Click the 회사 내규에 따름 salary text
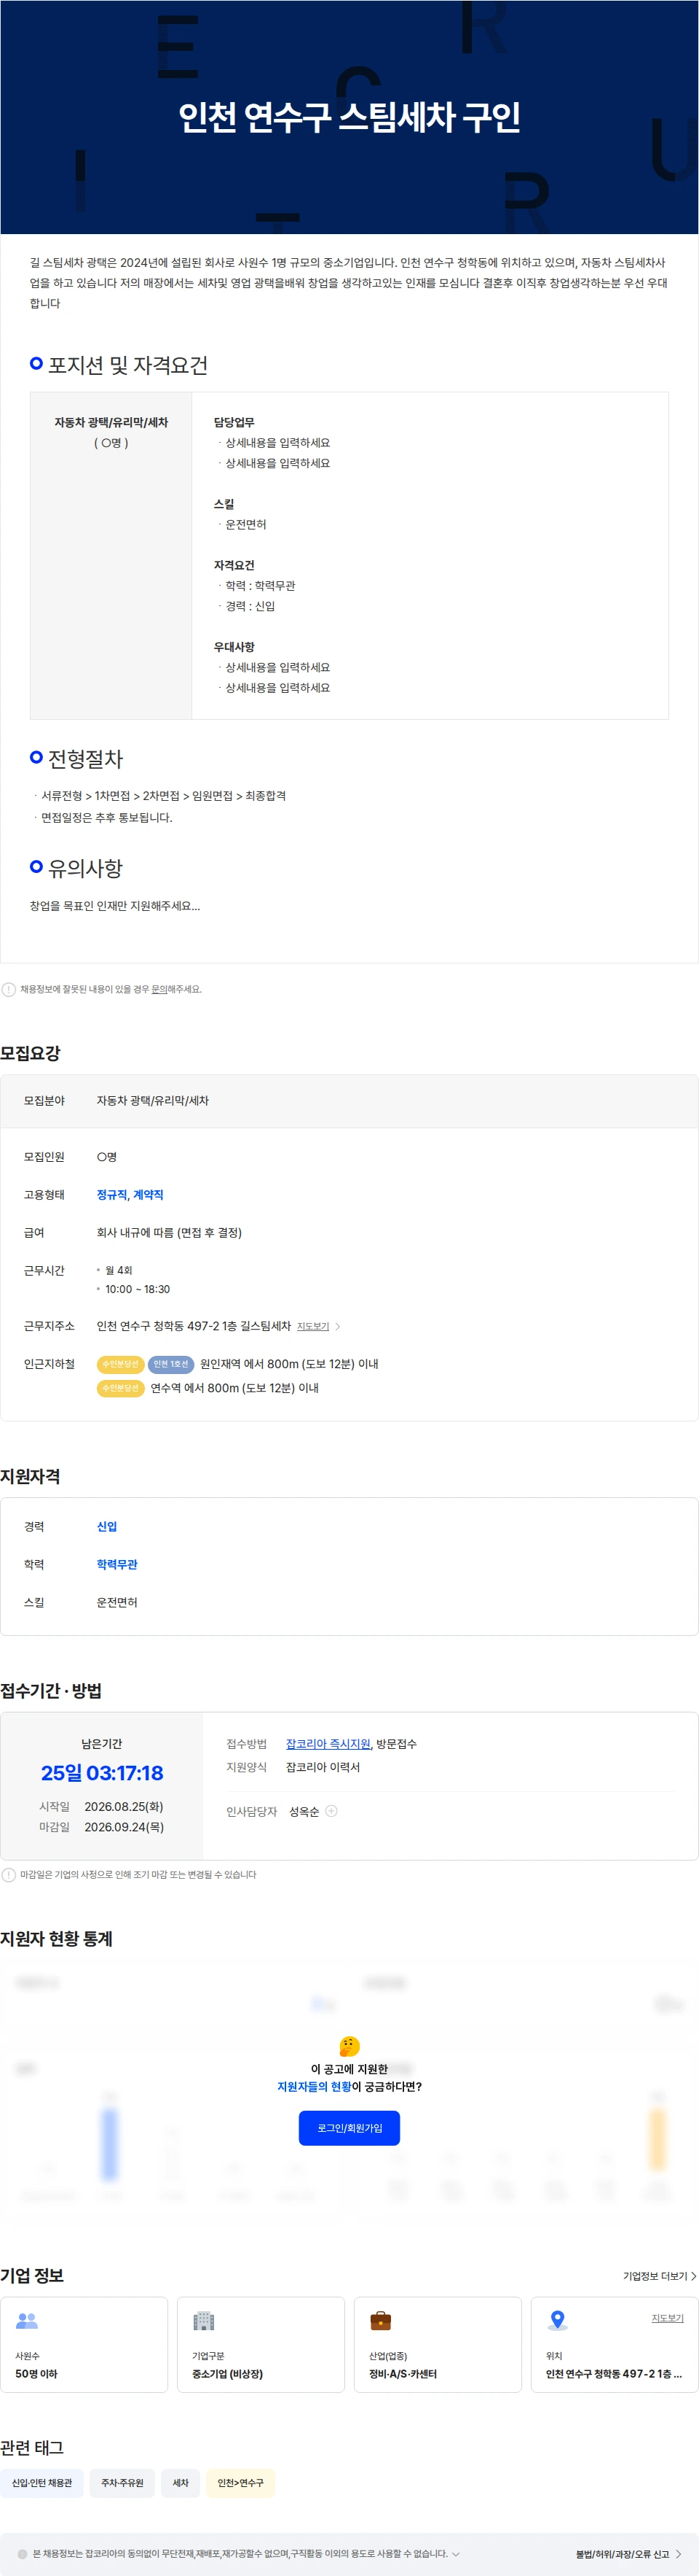This screenshot has height=2576, width=699. coord(169,1233)
